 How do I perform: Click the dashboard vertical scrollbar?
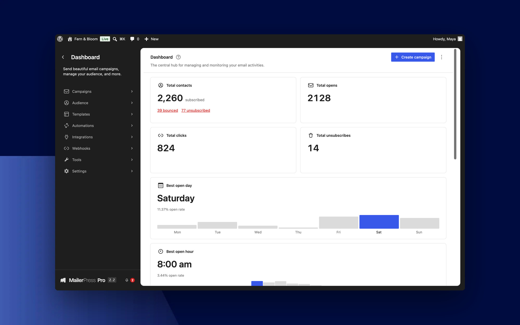(x=455, y=104)
